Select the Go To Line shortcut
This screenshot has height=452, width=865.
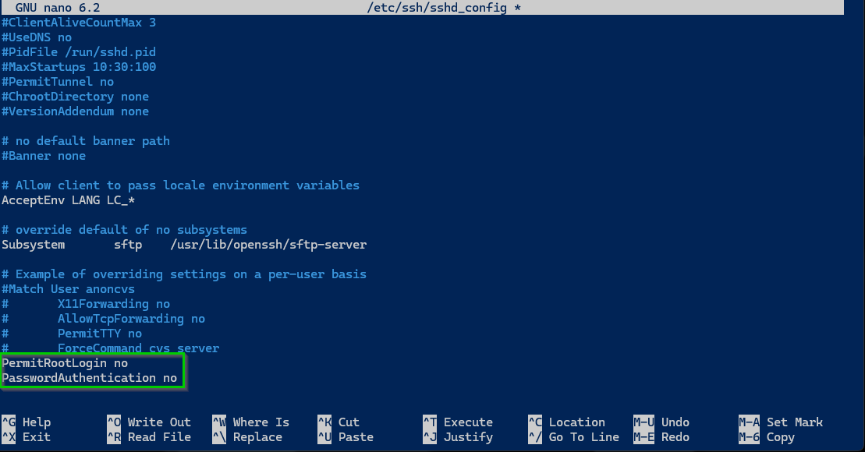point(574,437)
